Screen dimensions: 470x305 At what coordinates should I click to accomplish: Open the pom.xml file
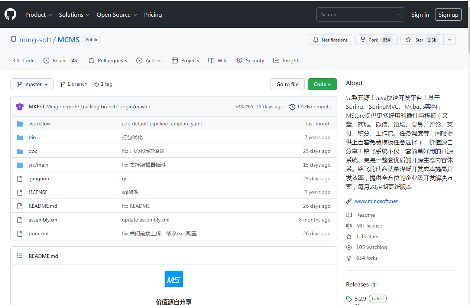[39, 233]
